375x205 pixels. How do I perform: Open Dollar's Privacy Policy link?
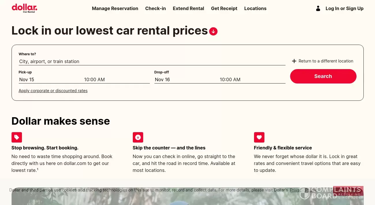pos(303,190)
